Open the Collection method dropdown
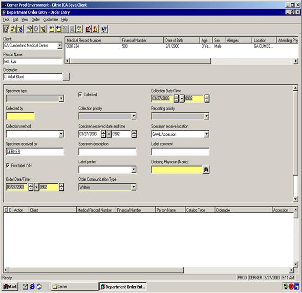 61,134
